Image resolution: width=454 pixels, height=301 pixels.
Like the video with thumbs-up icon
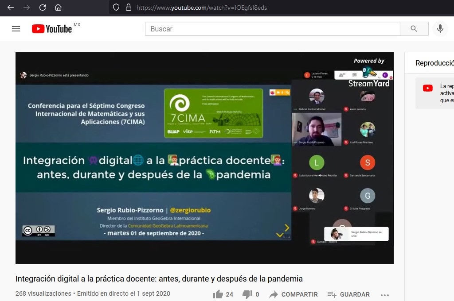coord(218,294)
